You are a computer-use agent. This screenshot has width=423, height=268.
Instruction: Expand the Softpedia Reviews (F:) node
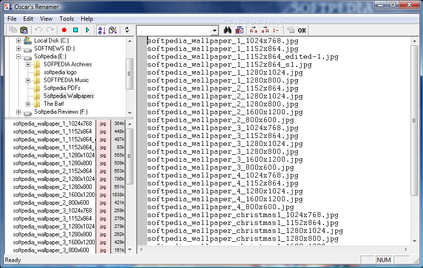(18, 112)
